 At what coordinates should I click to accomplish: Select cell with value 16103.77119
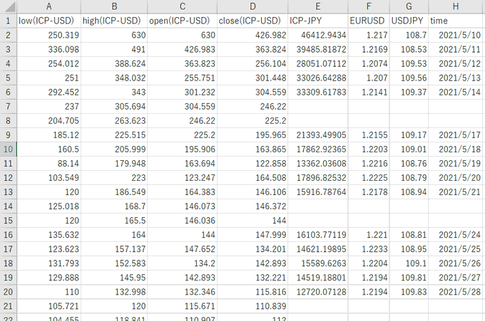[318, 235]
